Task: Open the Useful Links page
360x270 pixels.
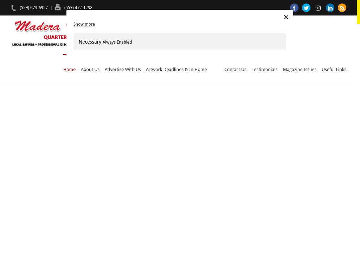Action: point(334,69)
